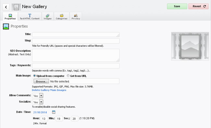
Task: Click the Title field resize handle
Action: tap(118, 36)
